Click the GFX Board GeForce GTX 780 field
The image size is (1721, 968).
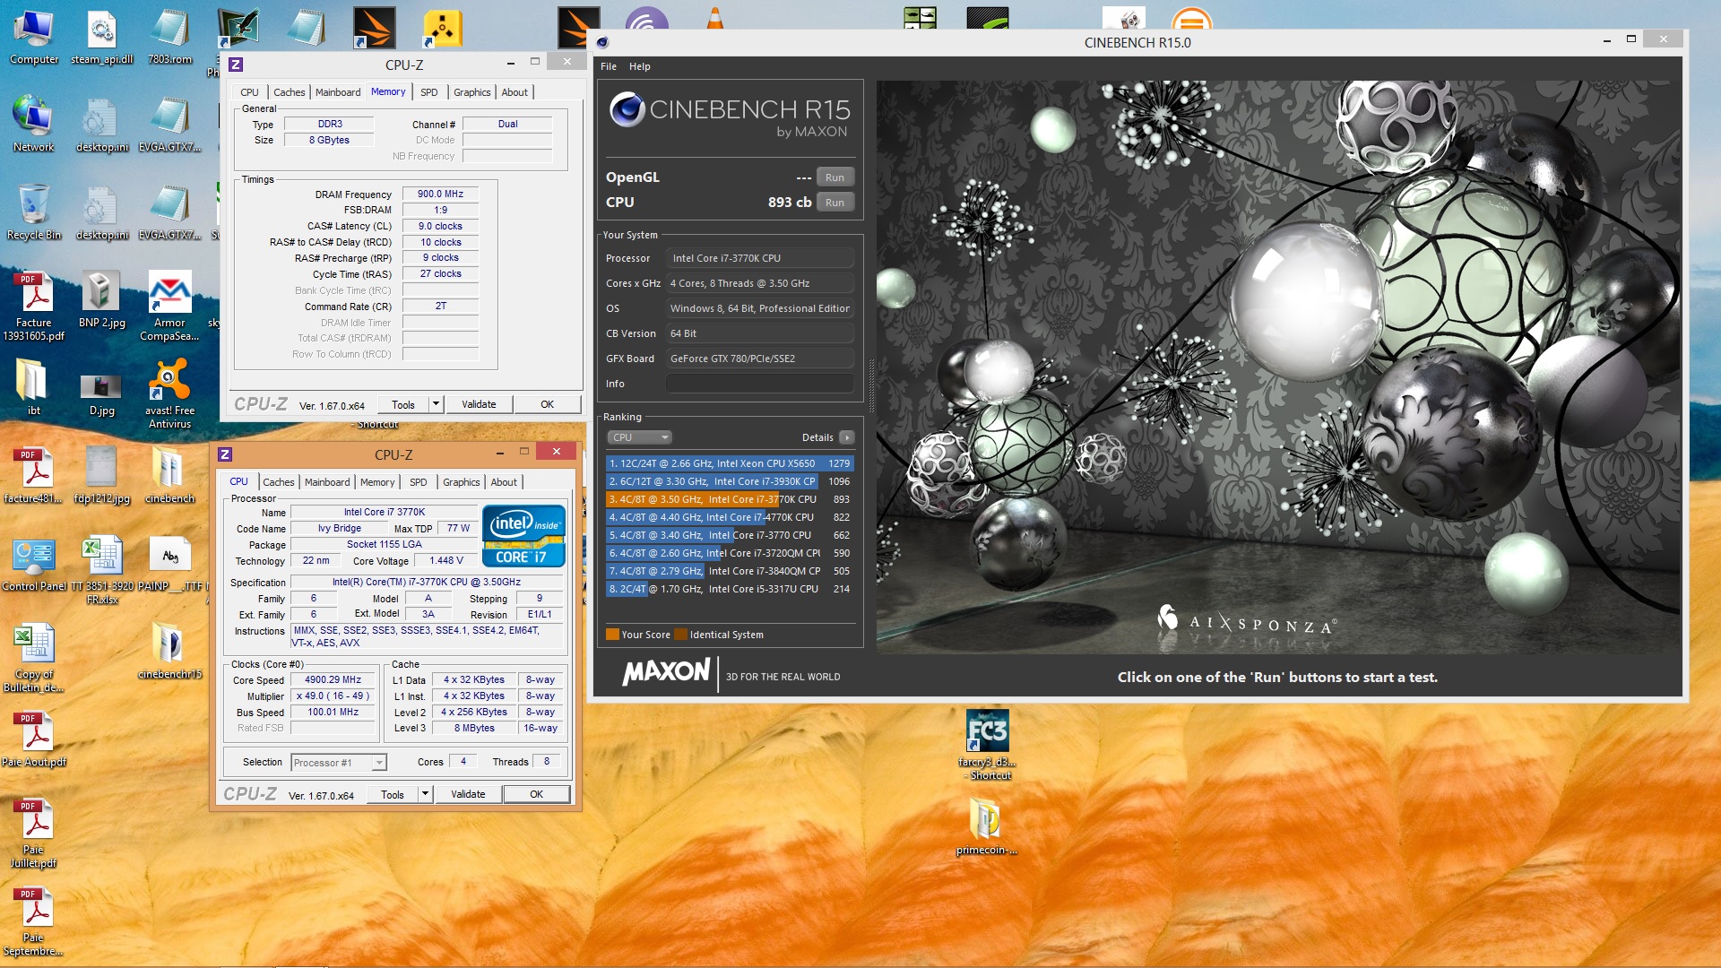(x=759, y=359)
